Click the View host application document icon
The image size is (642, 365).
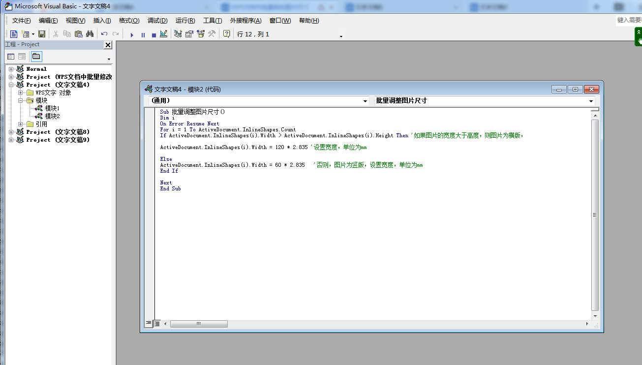[x=14, y=34]
